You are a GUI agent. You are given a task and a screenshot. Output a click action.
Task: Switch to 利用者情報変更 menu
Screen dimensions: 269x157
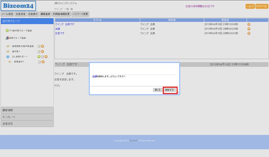pyautogui.click(x=61, y=14)
